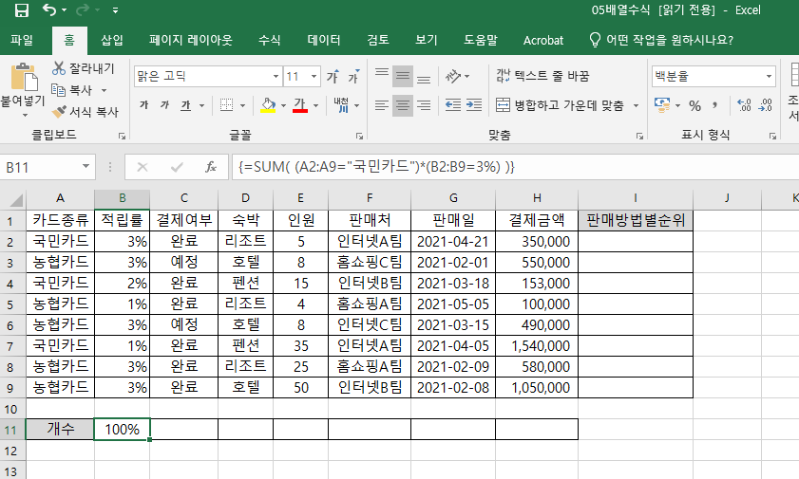Select column header cell 판매방법별순위
The width and height of the screenshot is (799, 479).
pos(635,220)
